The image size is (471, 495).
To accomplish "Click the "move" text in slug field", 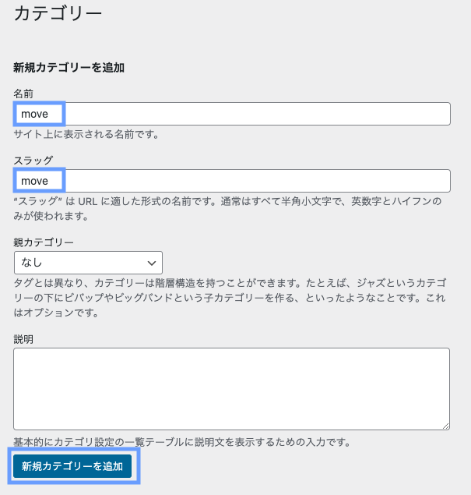I will (34, 181).
